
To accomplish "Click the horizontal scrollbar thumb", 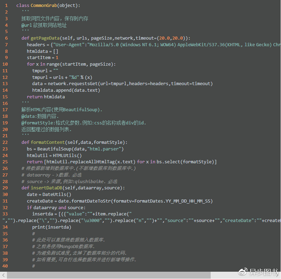I will click(x=109, y=275).
